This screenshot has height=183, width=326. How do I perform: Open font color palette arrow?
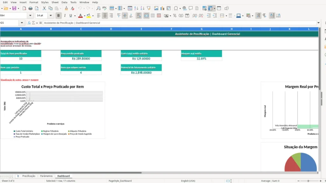[85, 16]
